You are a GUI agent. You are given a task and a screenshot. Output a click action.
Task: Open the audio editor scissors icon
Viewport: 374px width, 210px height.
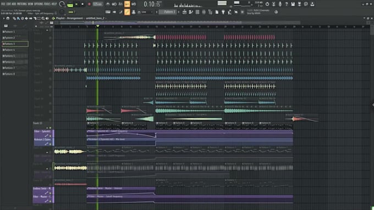pos(273,4)
